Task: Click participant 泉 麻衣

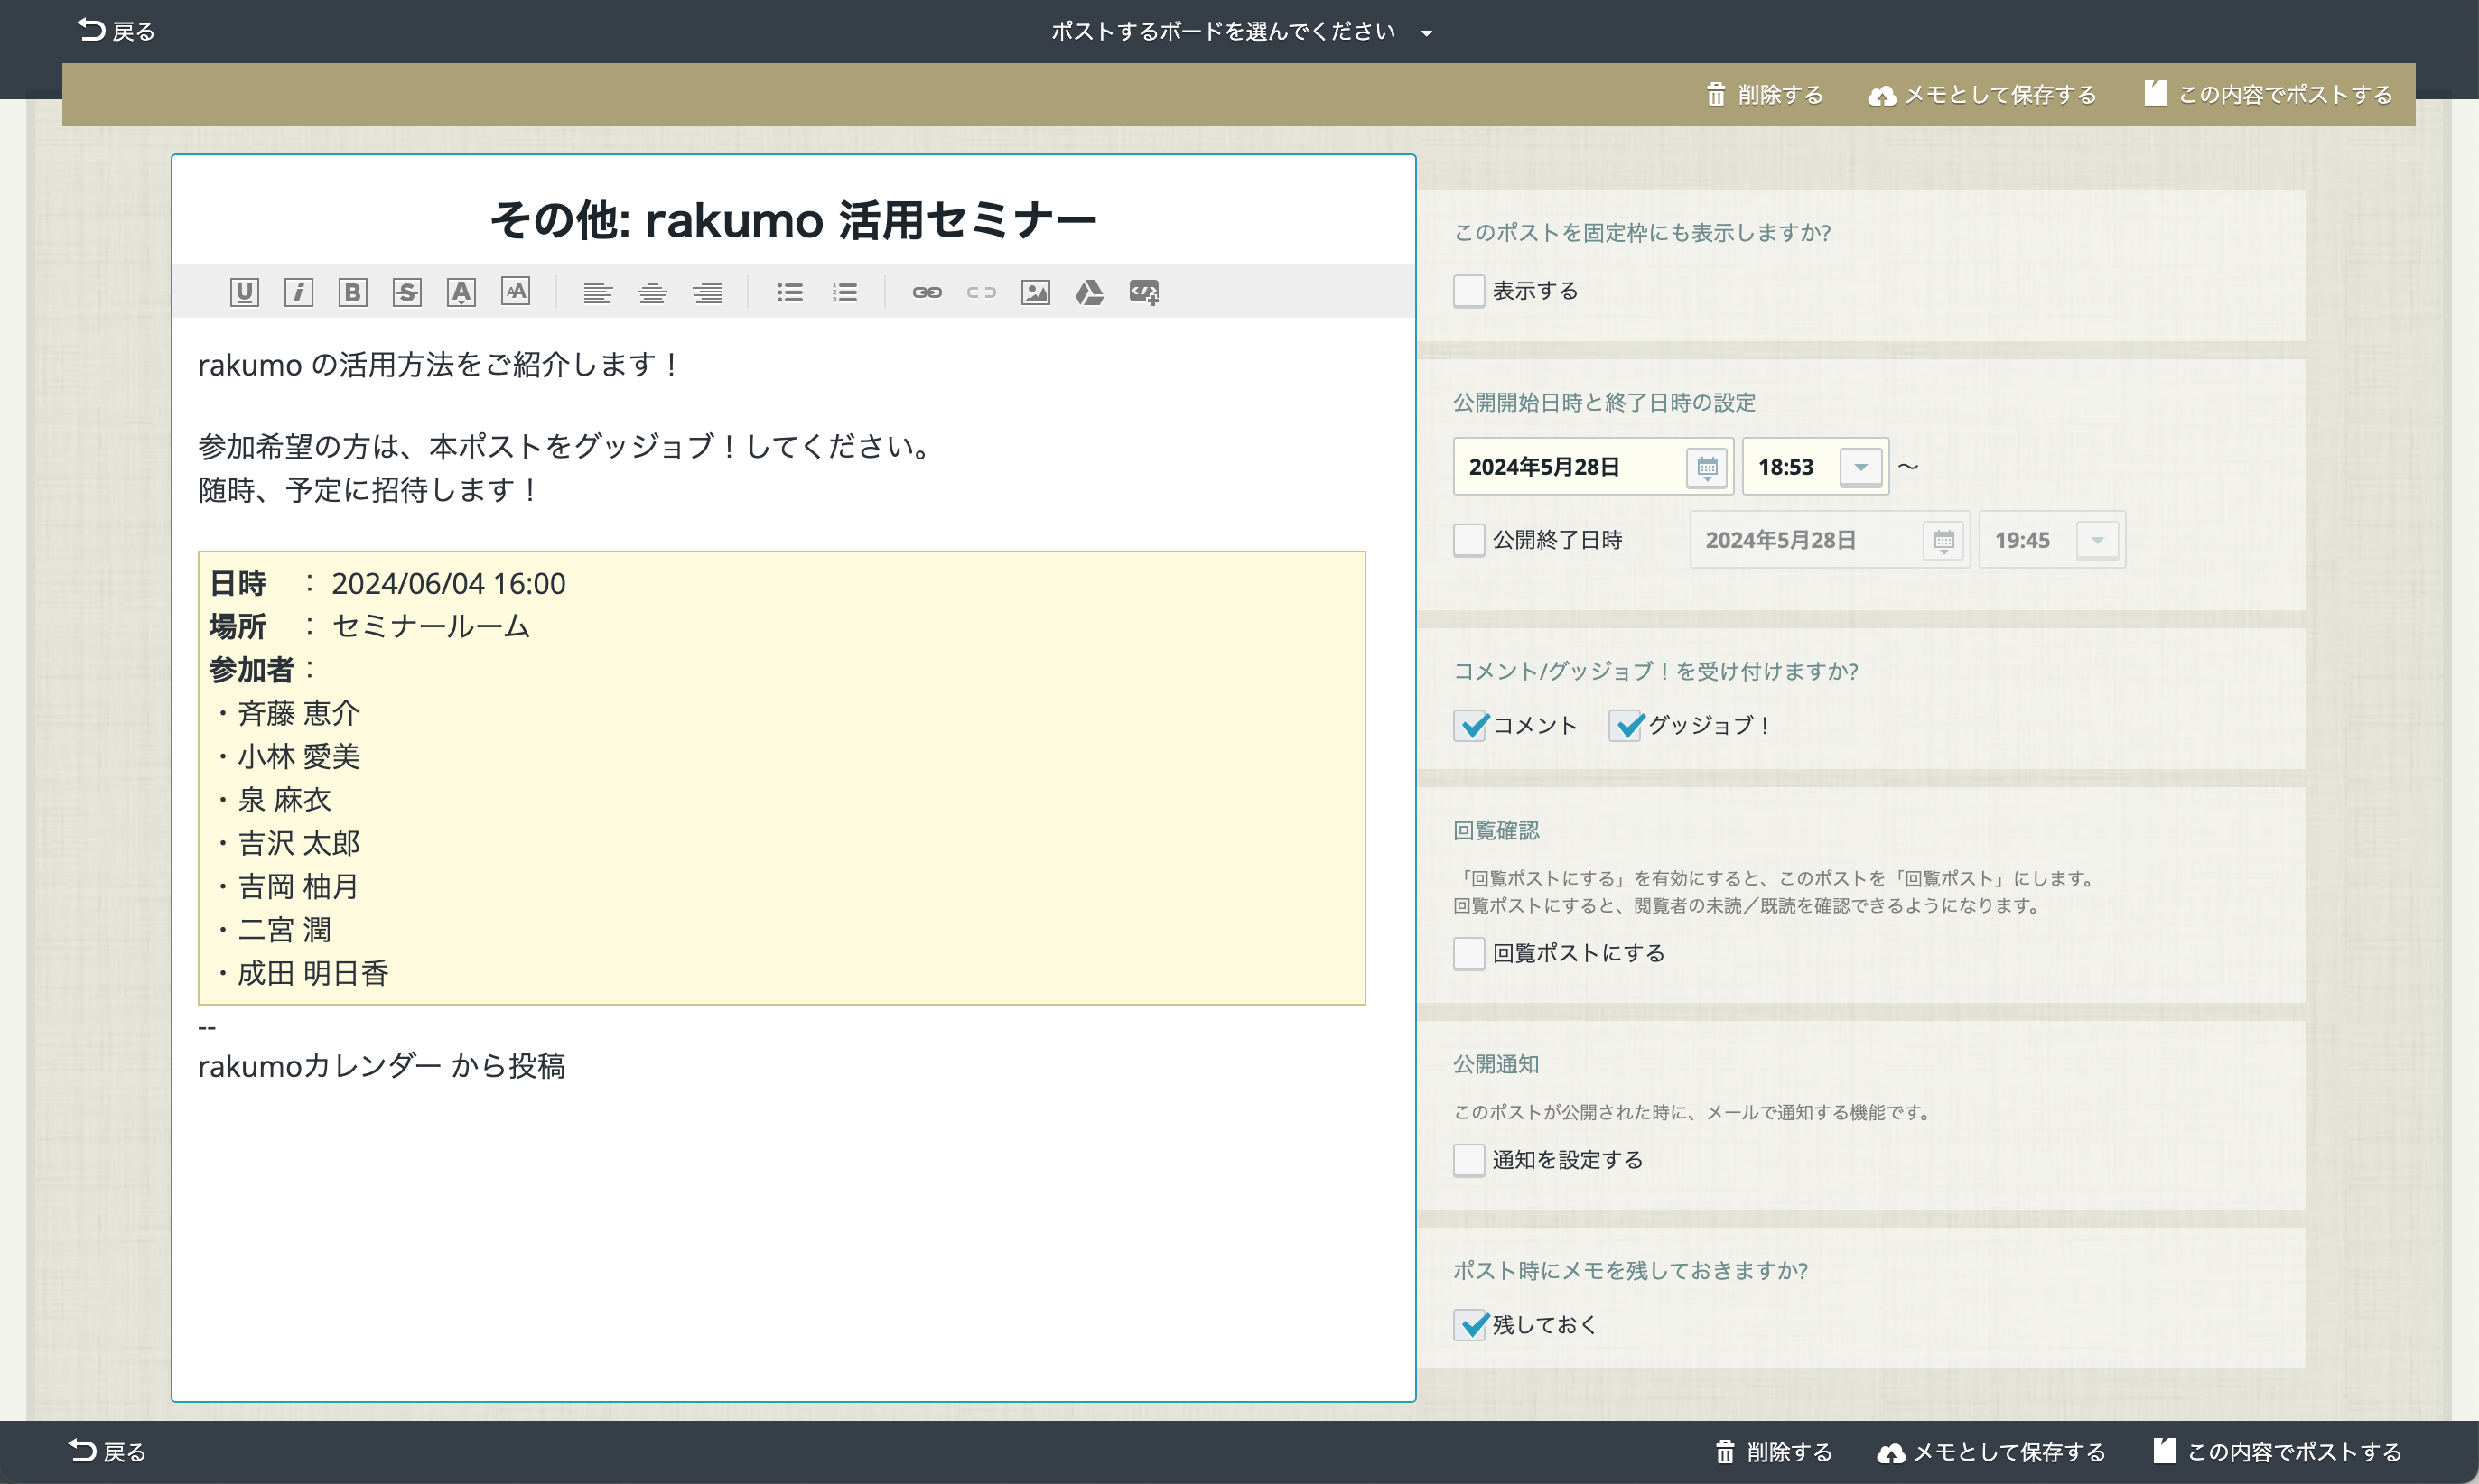Action: [x=284, y=800]
